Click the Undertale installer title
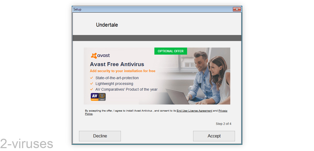Image resolution: width=314 pixels, height=151 pixels. click(107, 25)
